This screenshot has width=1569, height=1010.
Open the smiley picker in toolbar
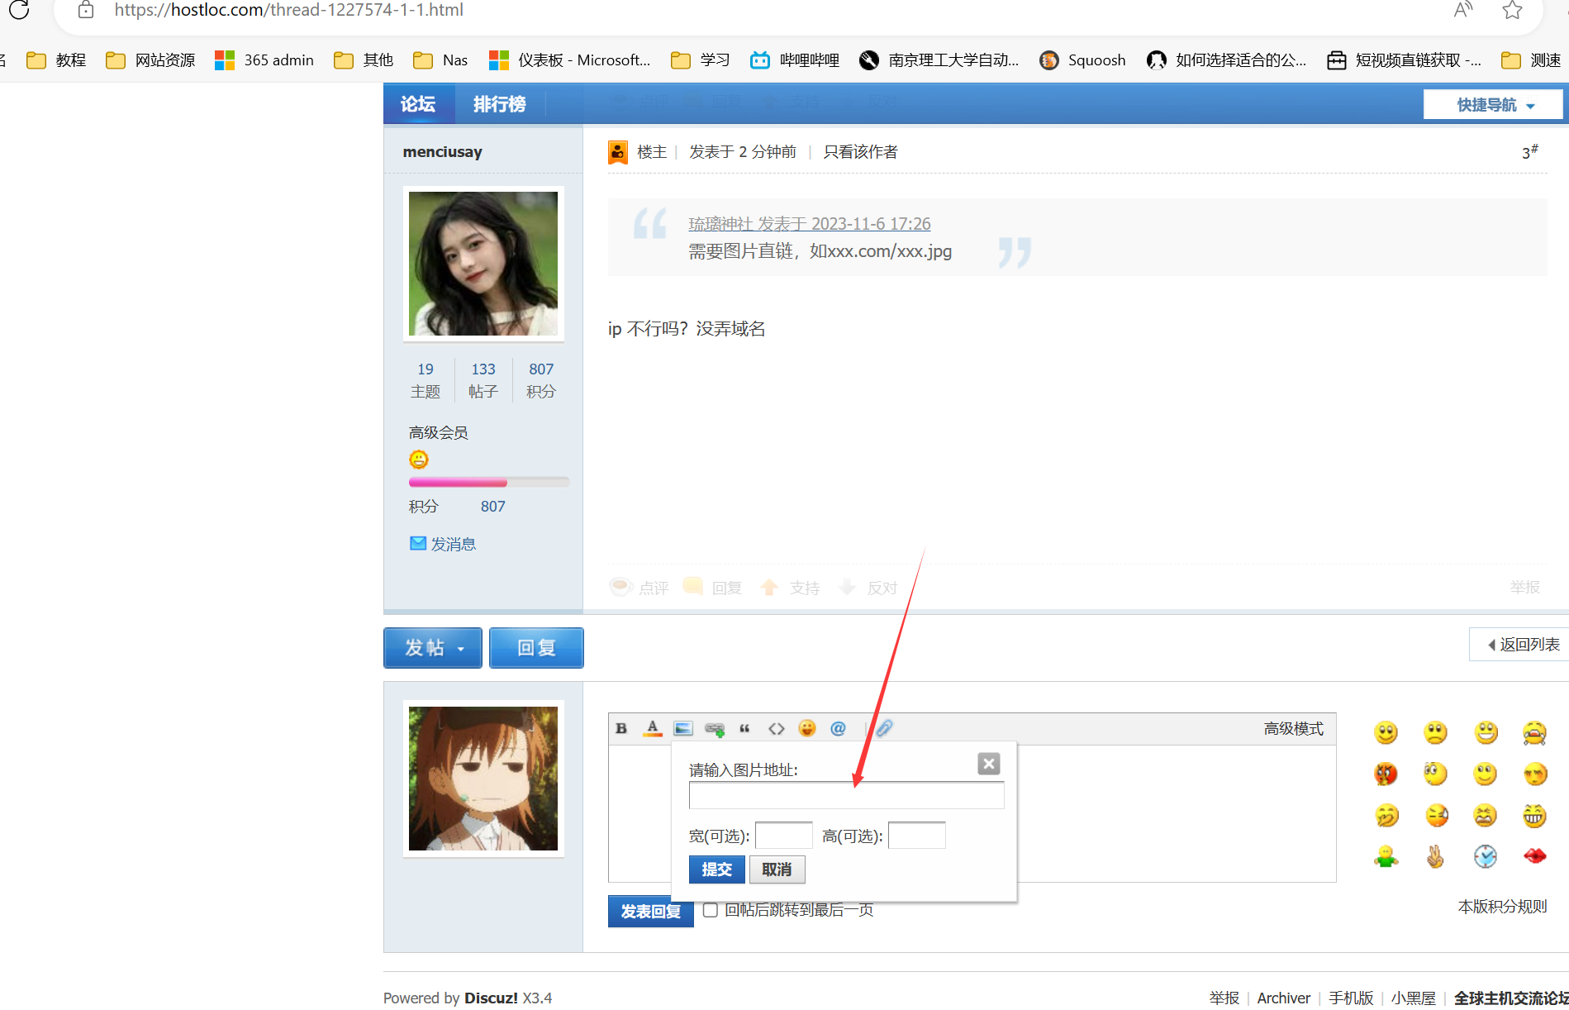click(807, 728)
